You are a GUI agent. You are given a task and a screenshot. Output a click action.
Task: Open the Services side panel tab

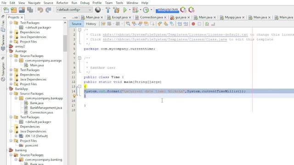point(3,42)
